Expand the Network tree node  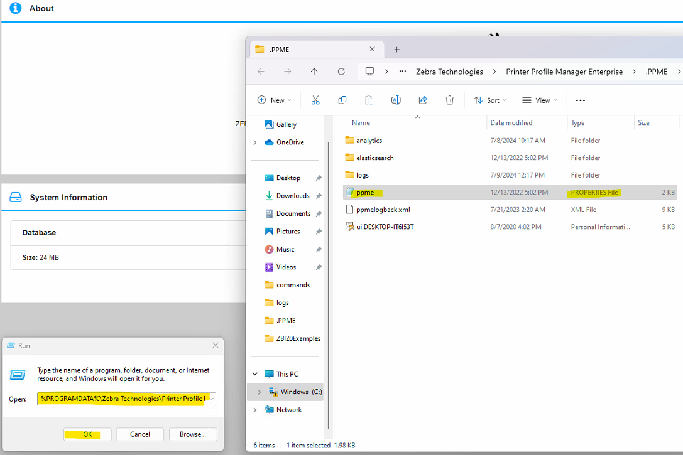tap(254, 409)
